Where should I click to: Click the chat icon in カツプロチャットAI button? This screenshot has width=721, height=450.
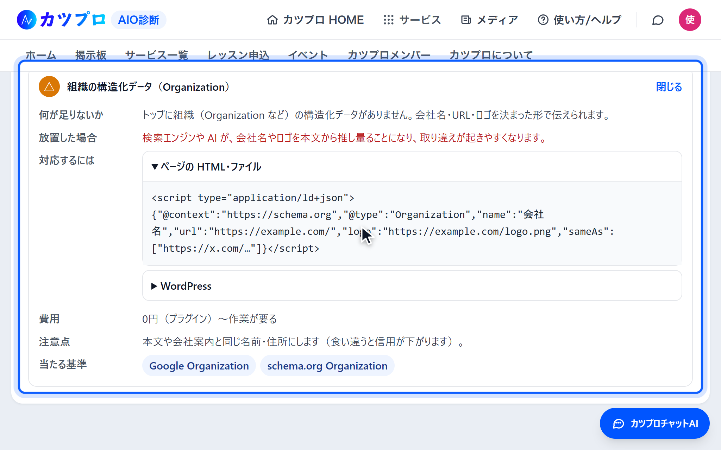(x=619, y=424)
